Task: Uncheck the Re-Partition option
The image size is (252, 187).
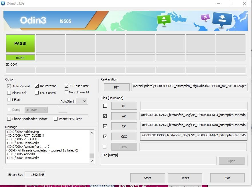Action: tap(37, 86)
